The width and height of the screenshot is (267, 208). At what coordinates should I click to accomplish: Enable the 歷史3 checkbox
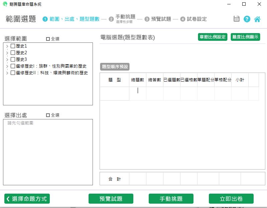point(13,60)
